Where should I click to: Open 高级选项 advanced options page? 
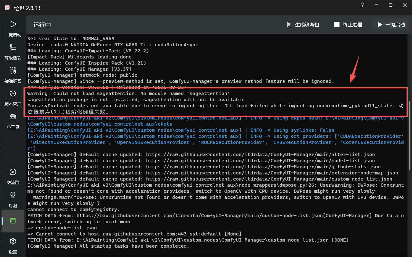click(13, 48)
